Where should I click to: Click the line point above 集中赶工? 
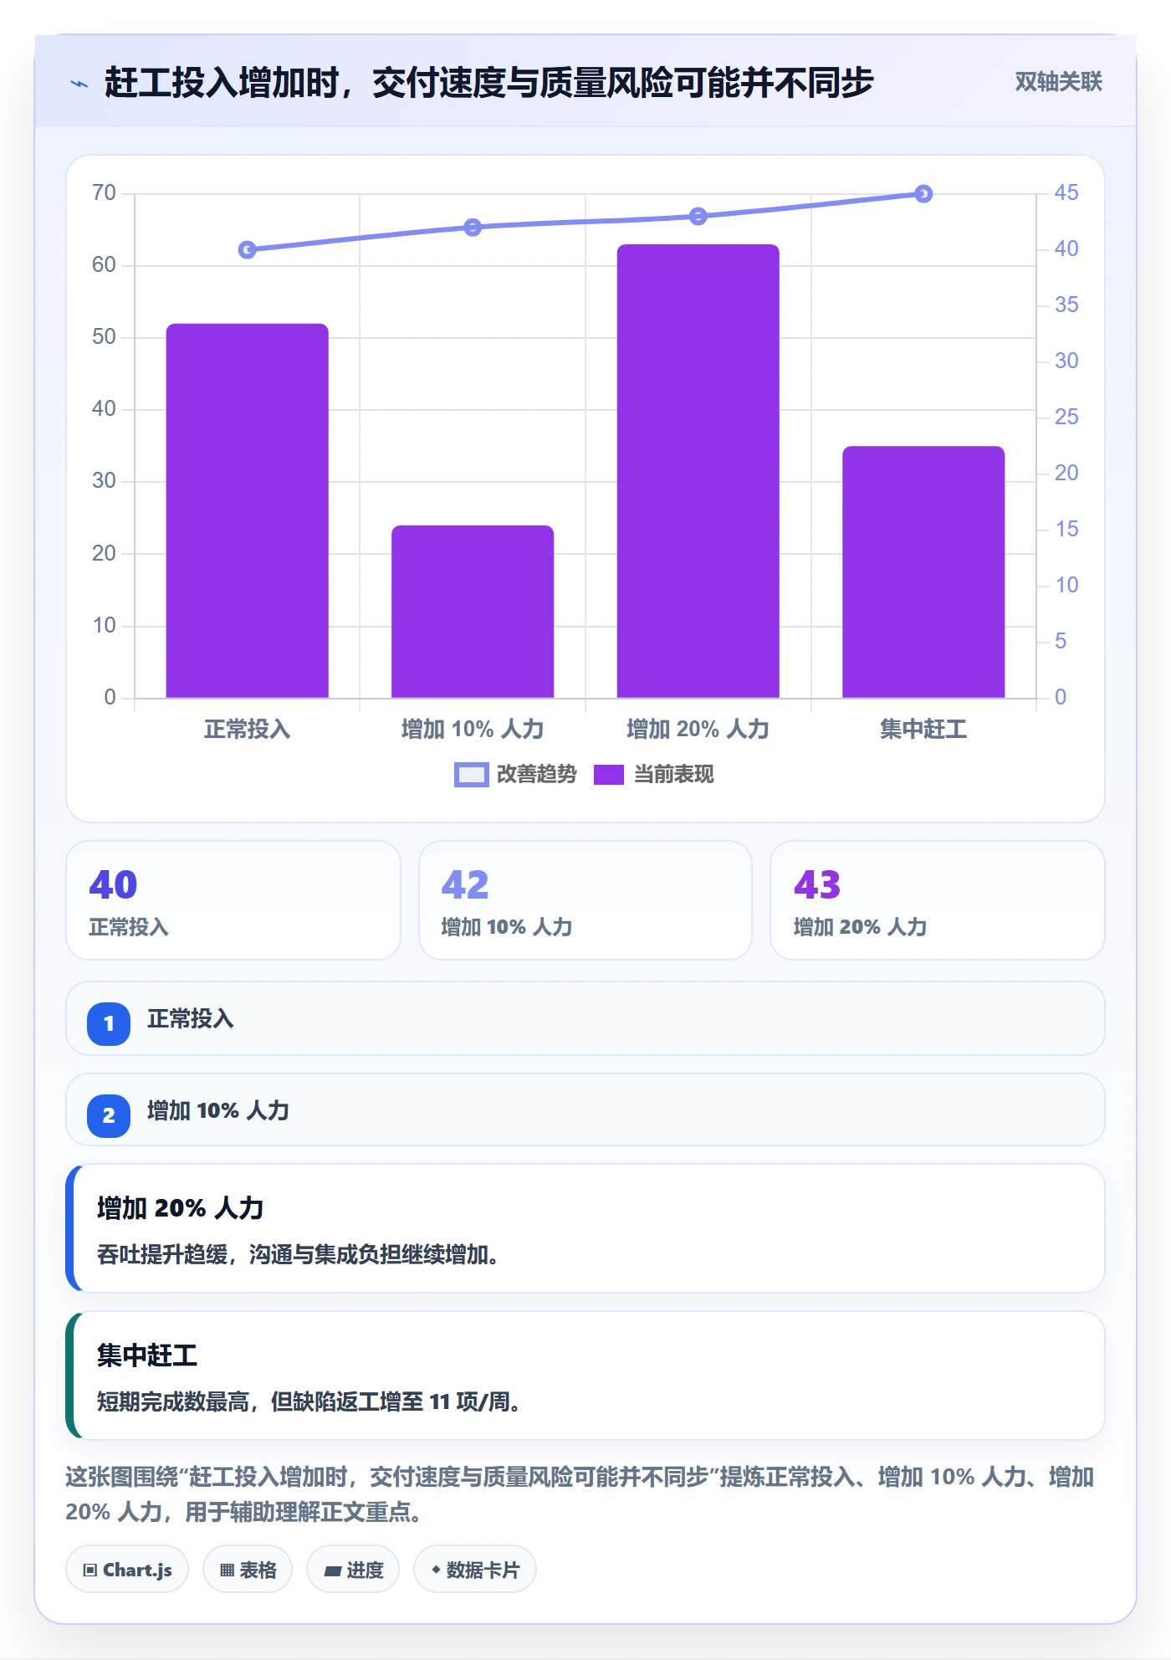923,194
